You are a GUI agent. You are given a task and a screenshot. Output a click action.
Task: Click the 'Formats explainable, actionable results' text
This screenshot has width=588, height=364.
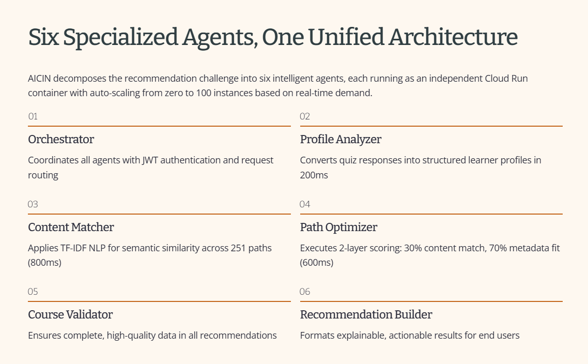tap(410, 336)
